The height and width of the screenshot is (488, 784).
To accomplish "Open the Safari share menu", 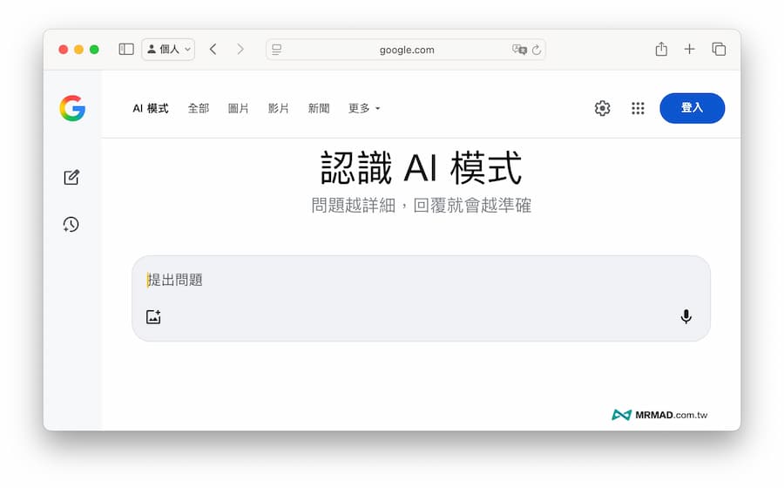I will (x=661, y=49).
